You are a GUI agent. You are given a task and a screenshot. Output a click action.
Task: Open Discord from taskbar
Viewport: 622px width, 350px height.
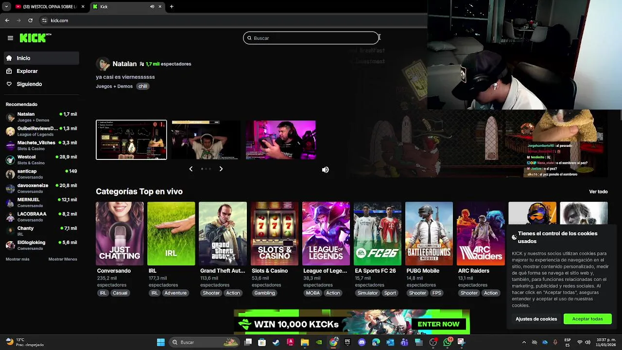[362, 342]
